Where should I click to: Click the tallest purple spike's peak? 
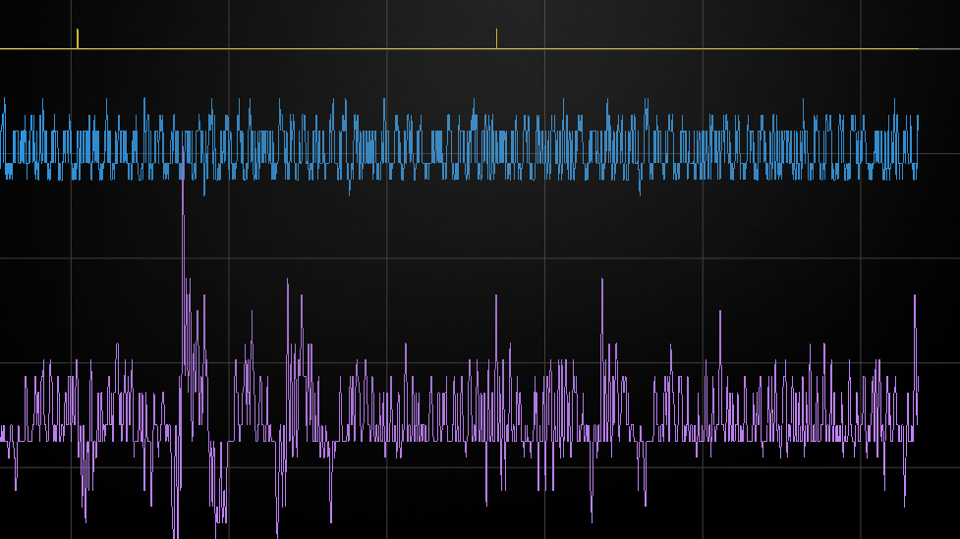point(182,157)
